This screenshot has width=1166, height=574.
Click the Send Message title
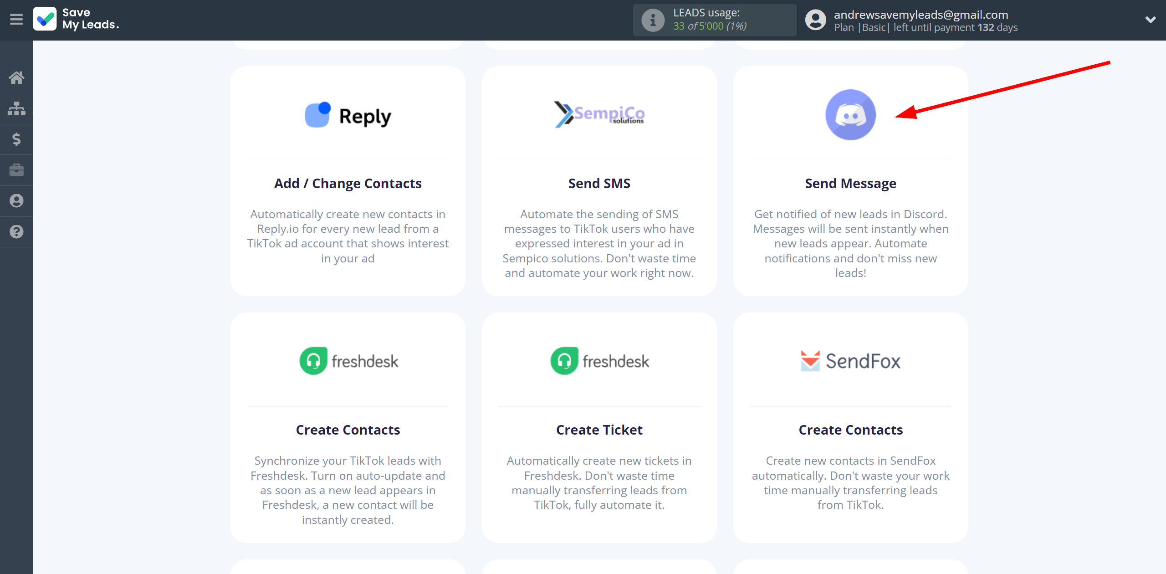click(x=850, y=183)
